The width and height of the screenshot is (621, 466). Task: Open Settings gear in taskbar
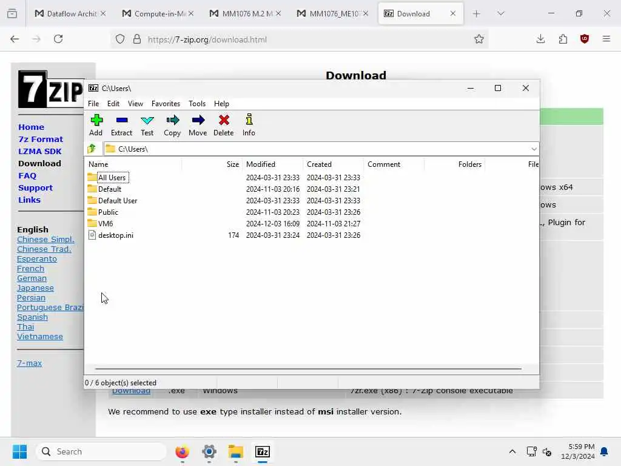209,451
